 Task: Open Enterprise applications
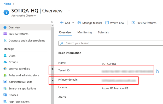[x=22, y=88]
